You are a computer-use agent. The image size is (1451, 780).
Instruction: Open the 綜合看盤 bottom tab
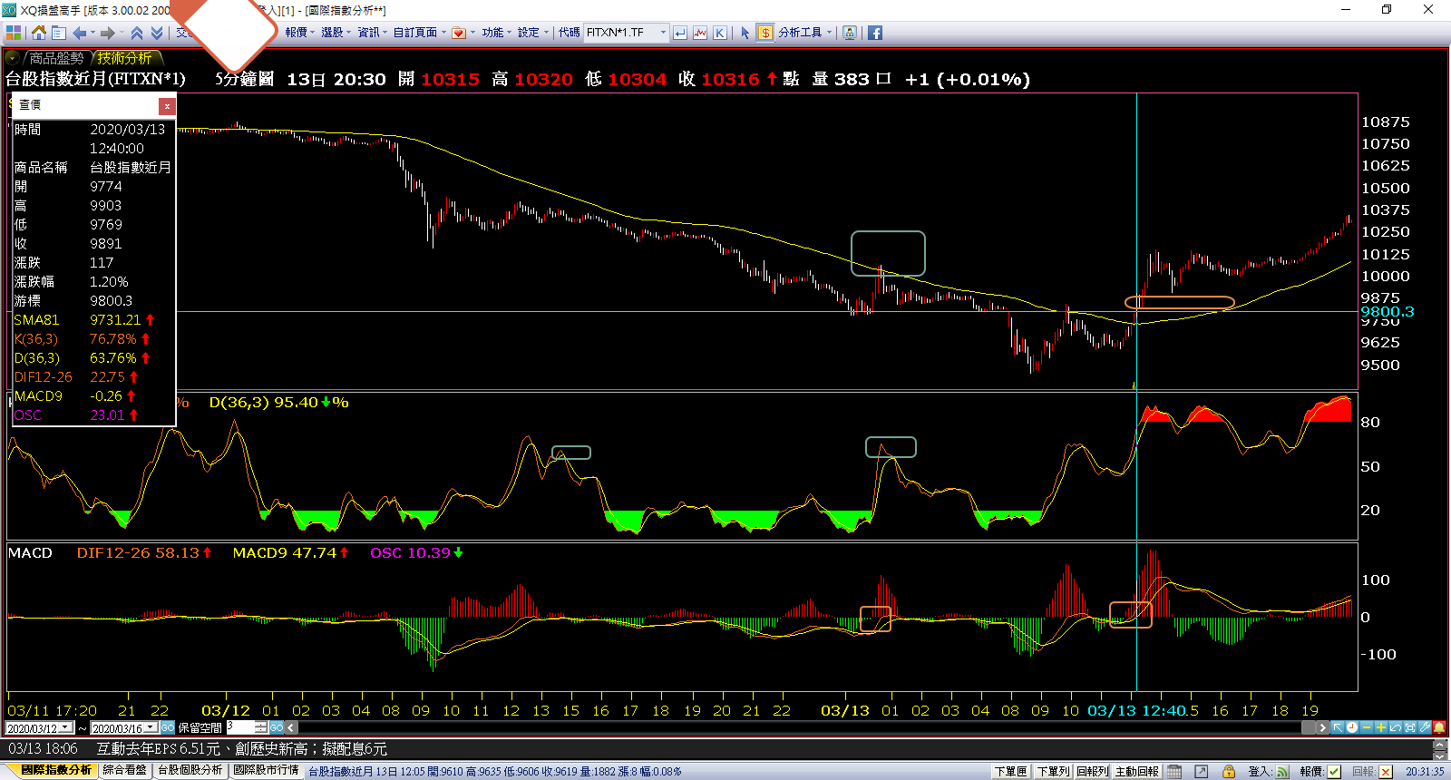tap(124, 770)
